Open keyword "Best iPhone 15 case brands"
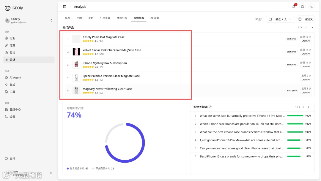This screenshot has width=321, height=181. [242, 156]
